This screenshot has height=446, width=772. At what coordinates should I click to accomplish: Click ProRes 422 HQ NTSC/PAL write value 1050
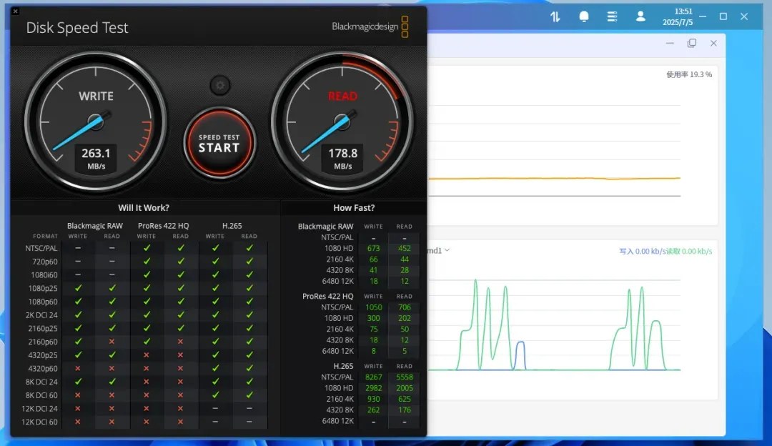374,307
